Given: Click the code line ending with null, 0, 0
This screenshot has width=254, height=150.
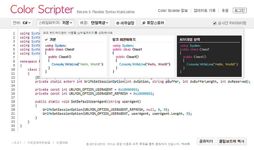Looking at the screenshot, I should coord(106,110).
